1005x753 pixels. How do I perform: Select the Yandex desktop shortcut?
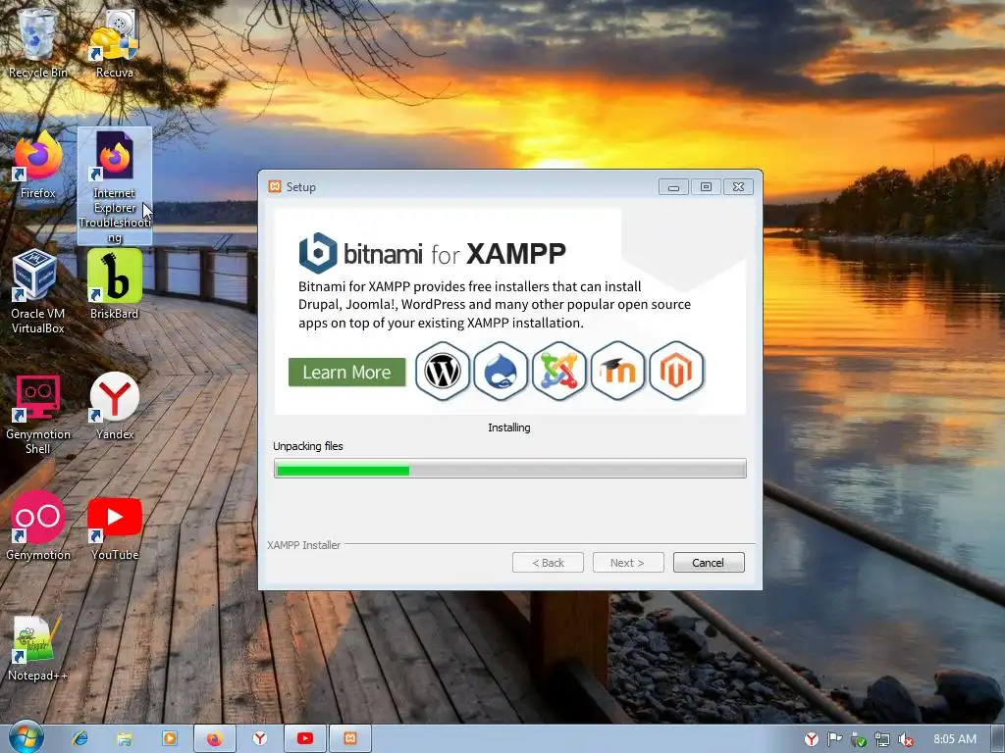click(x=115, y=406)
